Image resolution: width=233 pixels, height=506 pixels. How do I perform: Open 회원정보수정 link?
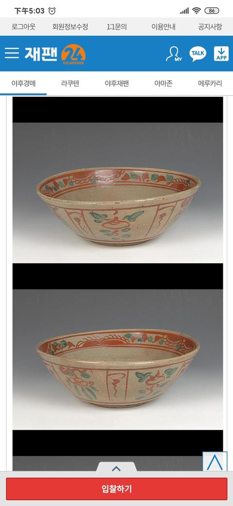point(70,27)
